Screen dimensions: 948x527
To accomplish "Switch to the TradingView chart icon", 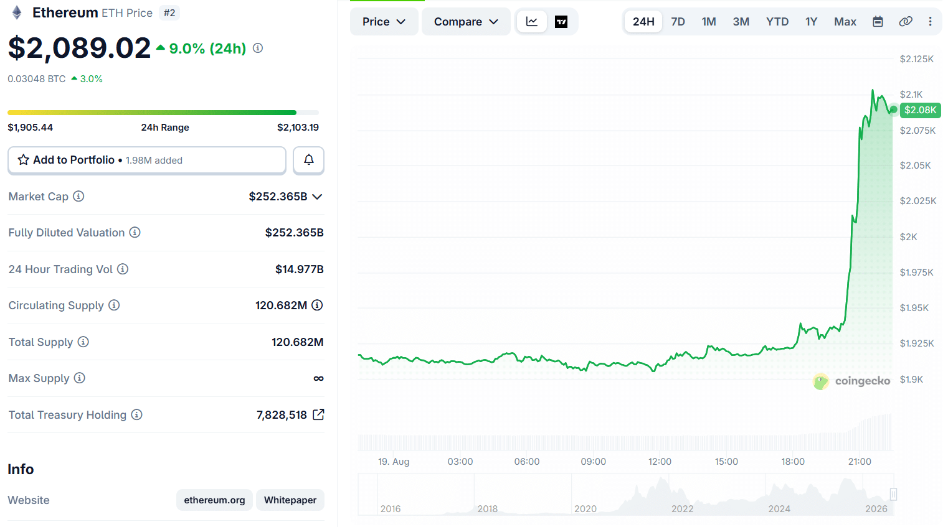I will click(561, 22).
